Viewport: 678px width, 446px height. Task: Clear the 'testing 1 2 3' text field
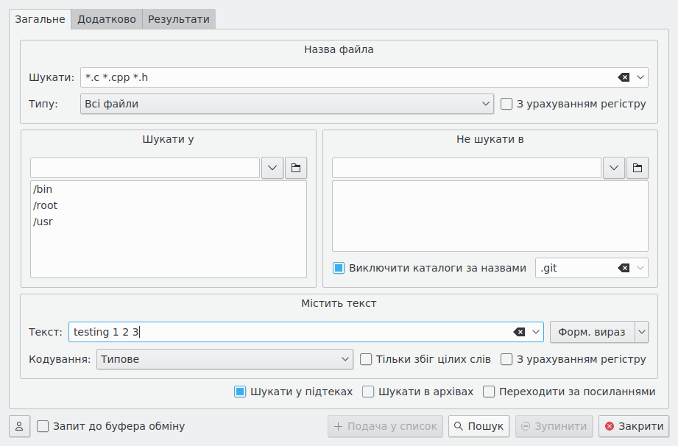click(x=519, y=333)
